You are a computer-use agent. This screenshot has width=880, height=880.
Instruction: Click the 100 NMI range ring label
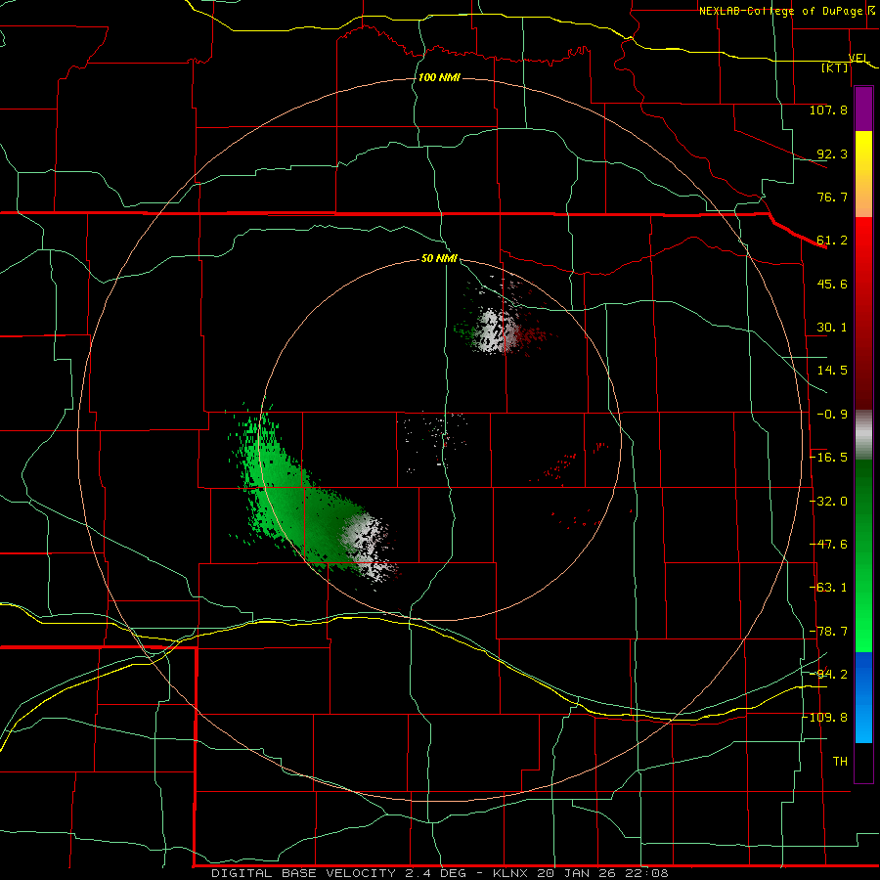[439, 77]
